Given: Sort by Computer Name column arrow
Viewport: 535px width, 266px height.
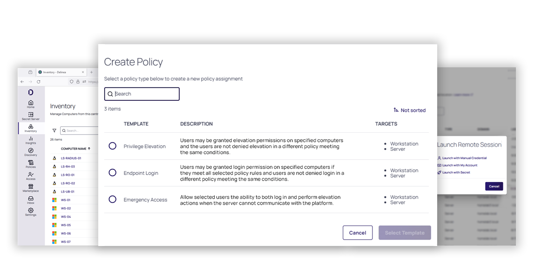Looking at the screenshot, I should tap(89, 149).
